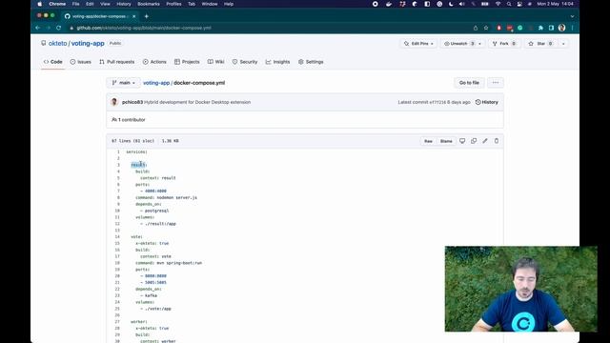
Task: Close the voting-app browser tab
Action: 133,16
